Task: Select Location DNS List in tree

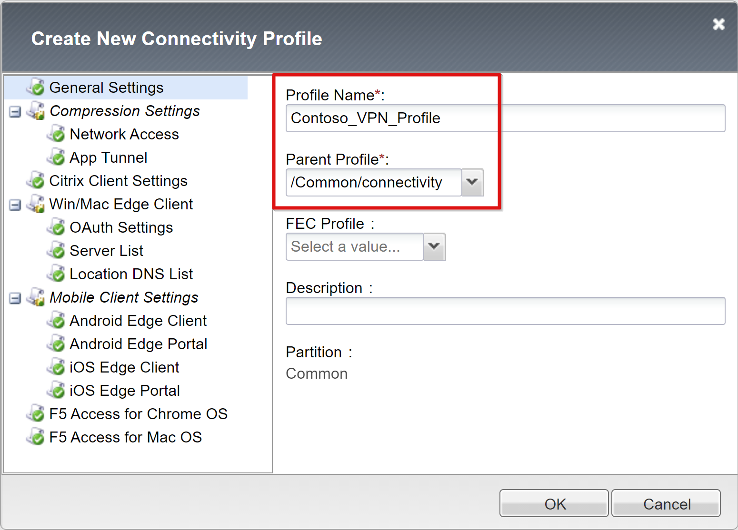Action: point(131,274)
